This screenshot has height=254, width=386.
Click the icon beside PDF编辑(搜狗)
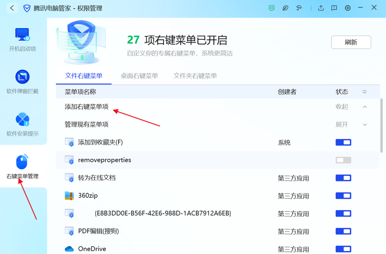coord(69,231)
